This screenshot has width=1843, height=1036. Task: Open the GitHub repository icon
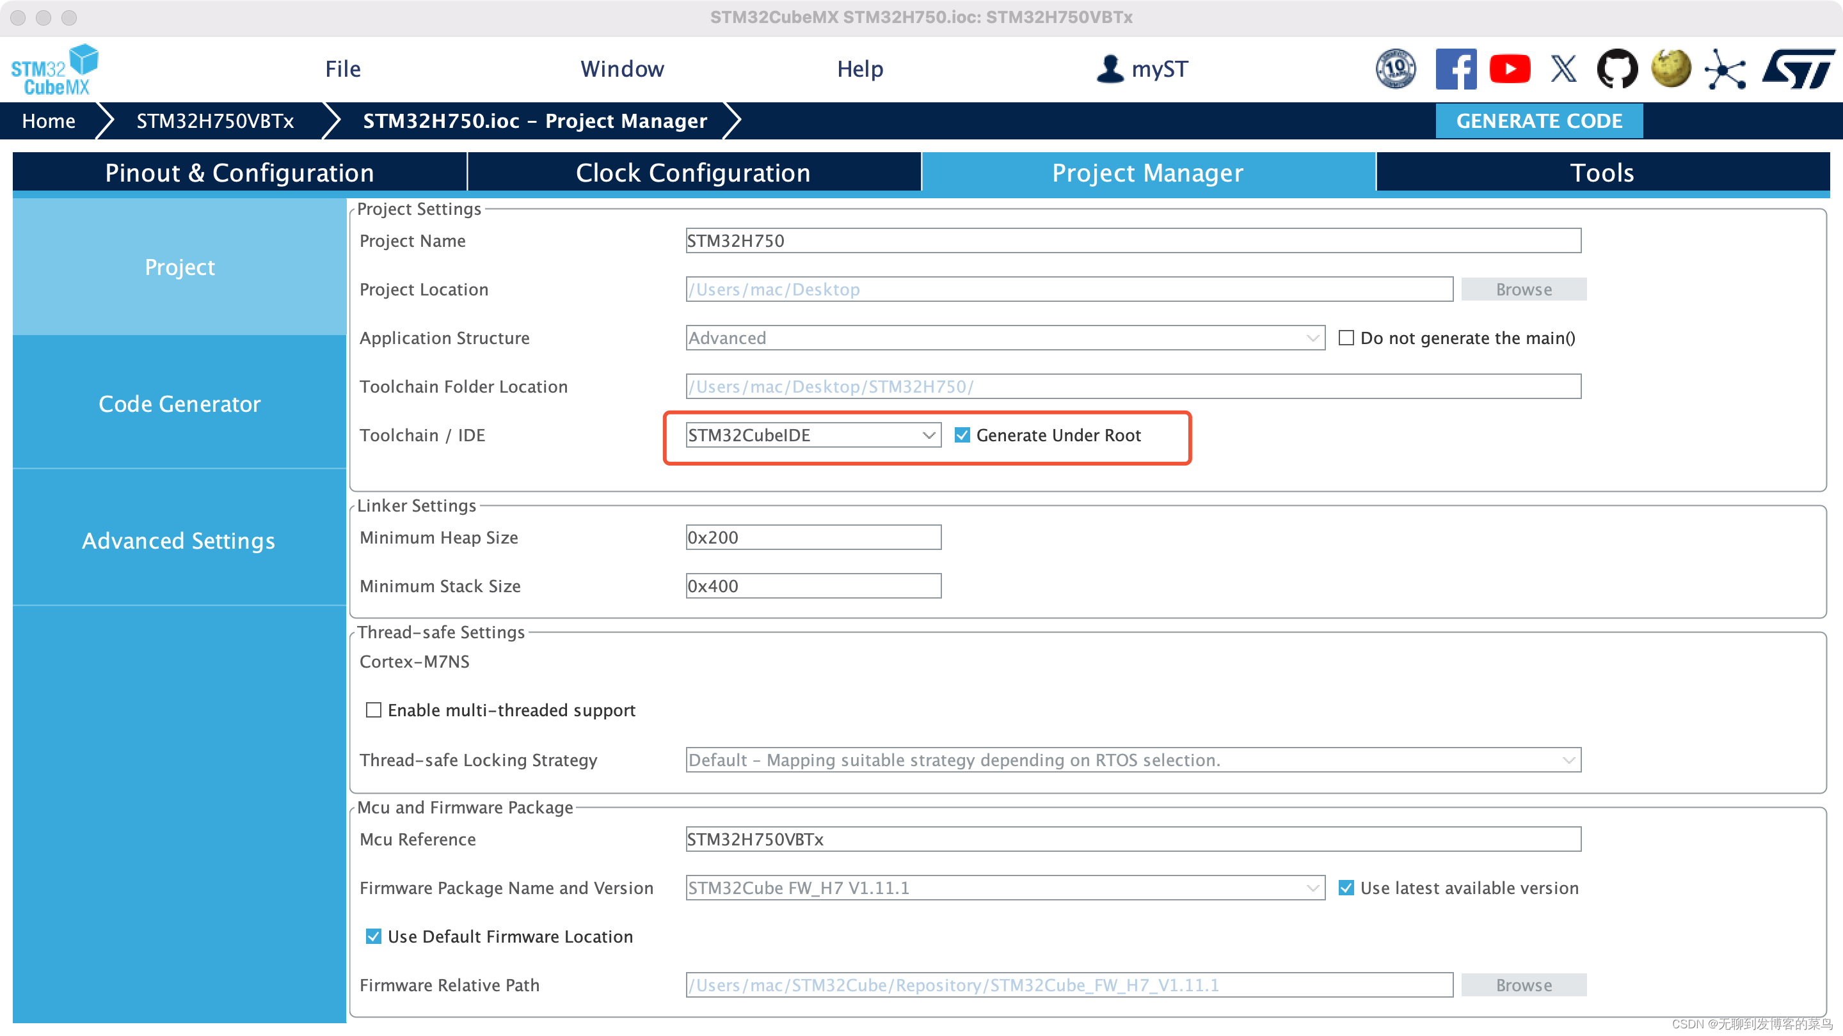(1616, 68)
